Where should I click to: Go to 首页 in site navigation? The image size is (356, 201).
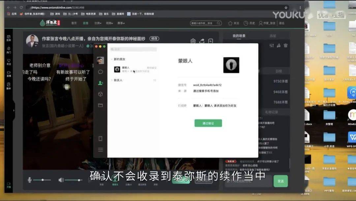pos(74,23)
